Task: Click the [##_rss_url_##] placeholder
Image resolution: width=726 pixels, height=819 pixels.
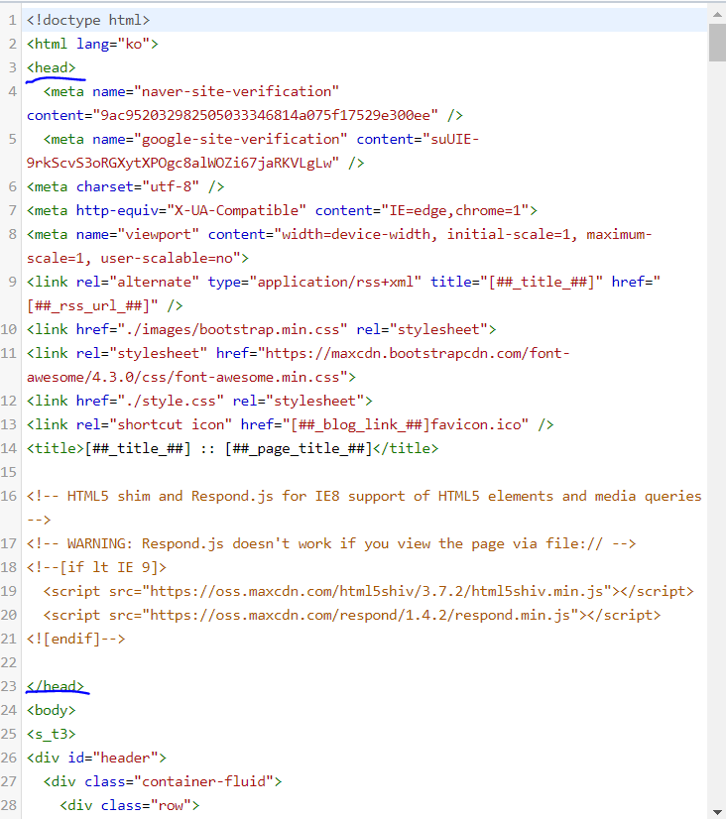Action: [x=88, y=306]
